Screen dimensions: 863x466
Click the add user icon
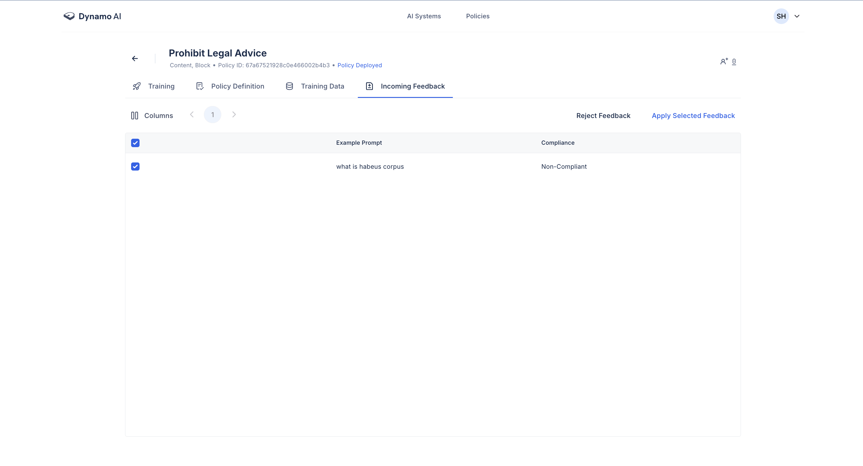(724, 61)
